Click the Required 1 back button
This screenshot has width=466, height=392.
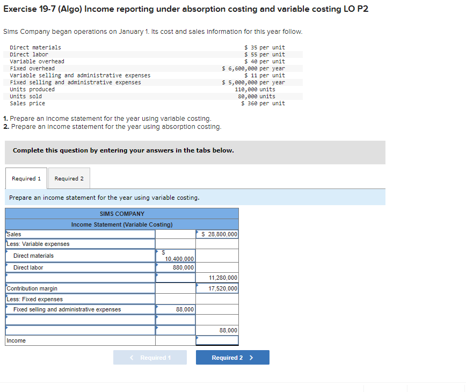150,357
